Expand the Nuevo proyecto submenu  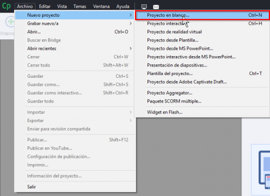coord(75,15)
